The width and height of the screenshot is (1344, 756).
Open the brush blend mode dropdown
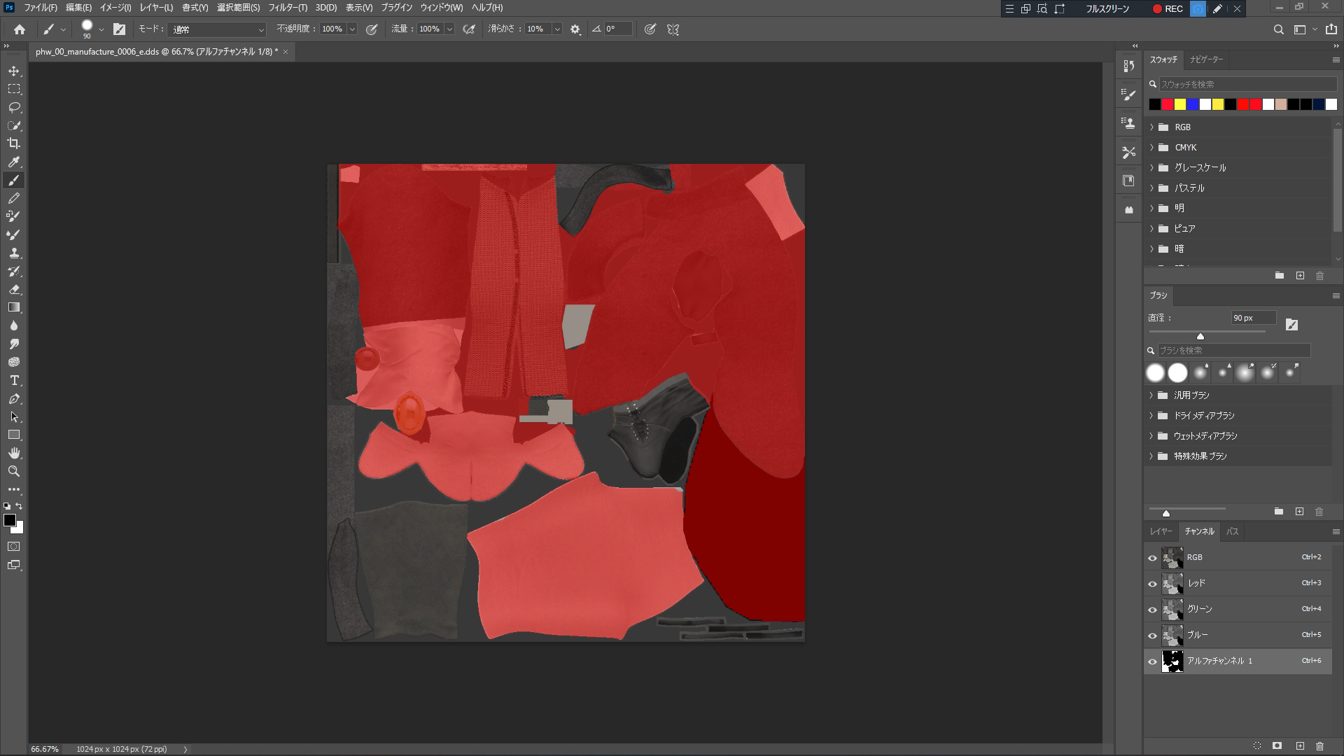(x=218, y=29)
